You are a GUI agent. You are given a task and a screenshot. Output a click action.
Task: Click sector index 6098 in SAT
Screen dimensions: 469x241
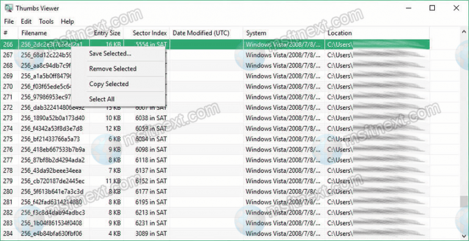[x=151, y=149]
